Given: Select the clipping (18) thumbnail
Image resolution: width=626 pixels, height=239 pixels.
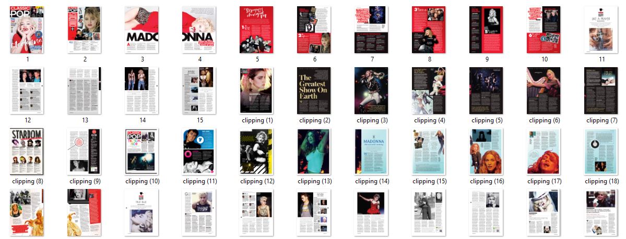Looking at the screenshot, I should click(x=601, y=152).
